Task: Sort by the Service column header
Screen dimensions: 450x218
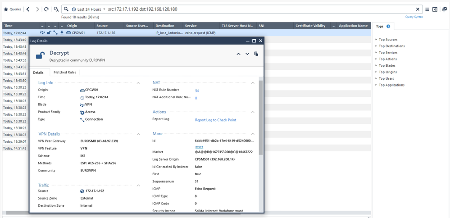Action: point(201,26)
